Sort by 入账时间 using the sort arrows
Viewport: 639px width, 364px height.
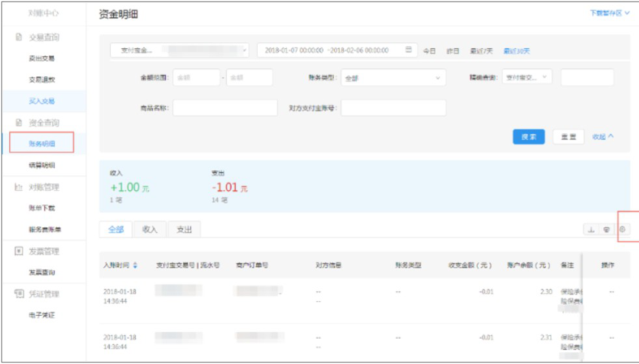135,265
